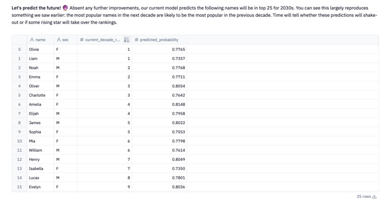Viewport: 384px width, 205px height.
Task: Click the text type icon in name header
Action: pos(32,39)
